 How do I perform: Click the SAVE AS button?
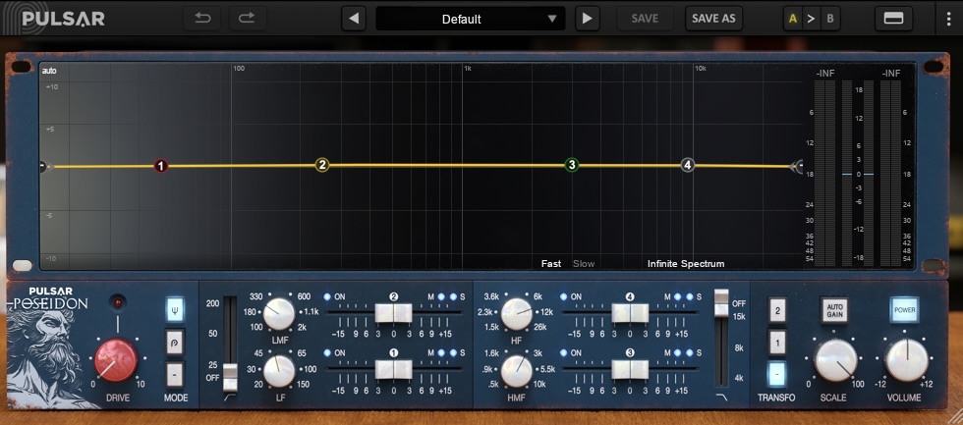coord(713,19)
